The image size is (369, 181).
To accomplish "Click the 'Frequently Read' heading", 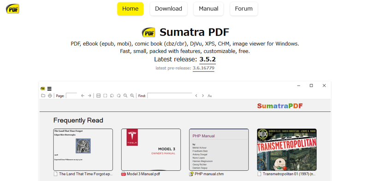I will [x=78, y=120].
